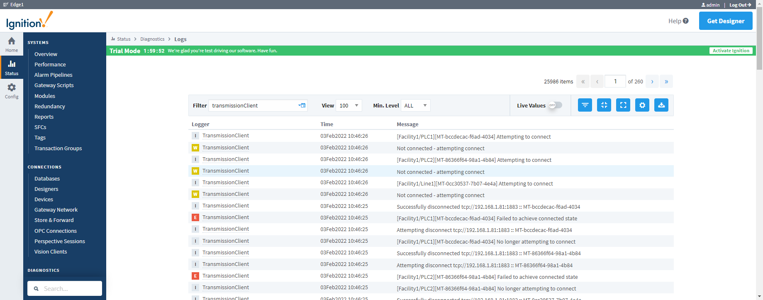Go to the previous page of logs
The width and height of the screenshot is (763, 300).
597,82
